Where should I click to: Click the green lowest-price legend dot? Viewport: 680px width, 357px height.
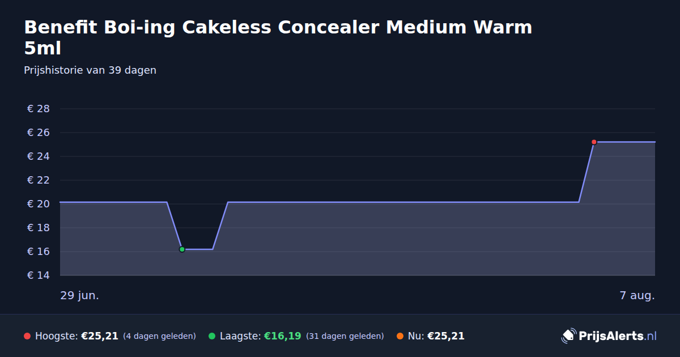212,336
